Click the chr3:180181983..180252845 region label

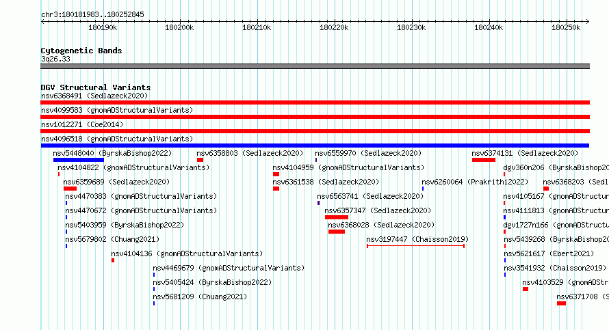[x=92, y=14]
